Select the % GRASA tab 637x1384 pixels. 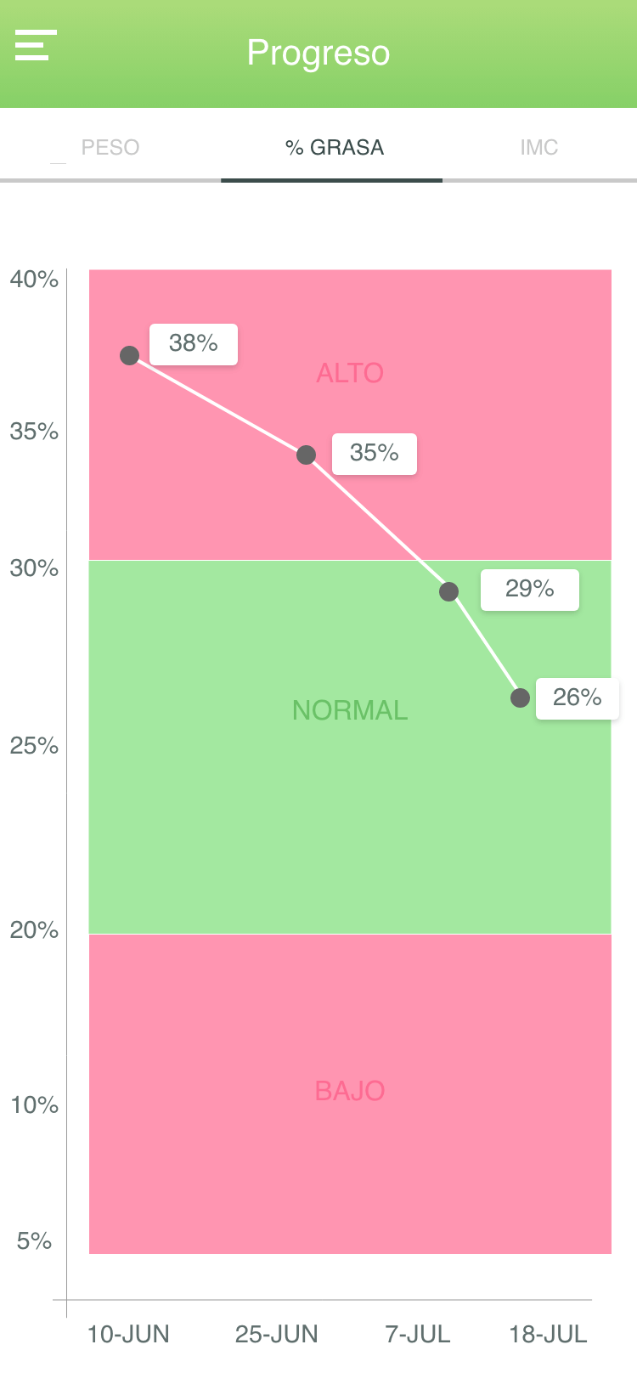[335, 147]
